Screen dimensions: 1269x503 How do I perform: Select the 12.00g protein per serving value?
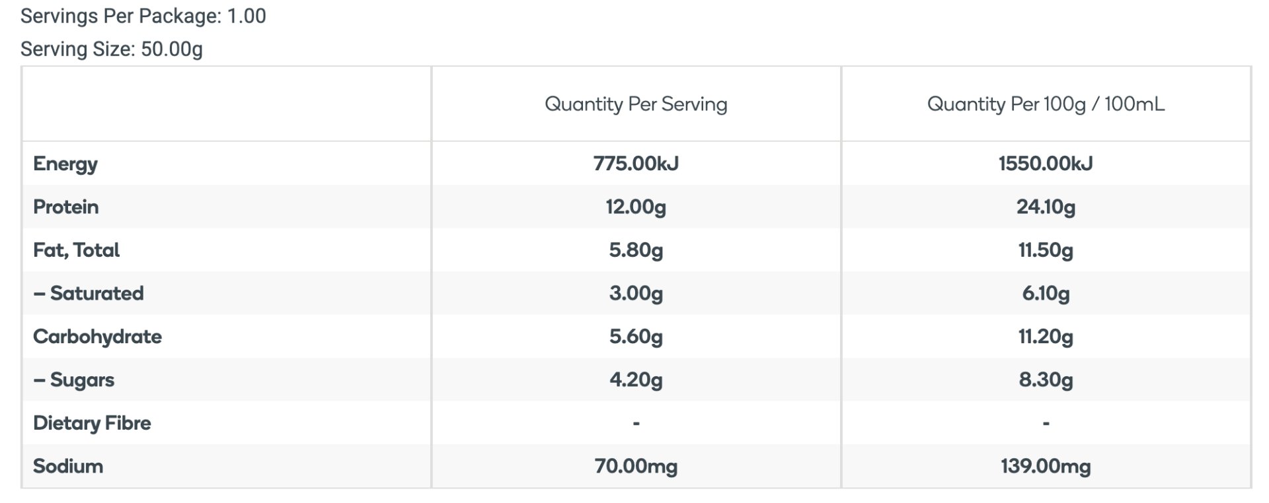pos(636,207)
